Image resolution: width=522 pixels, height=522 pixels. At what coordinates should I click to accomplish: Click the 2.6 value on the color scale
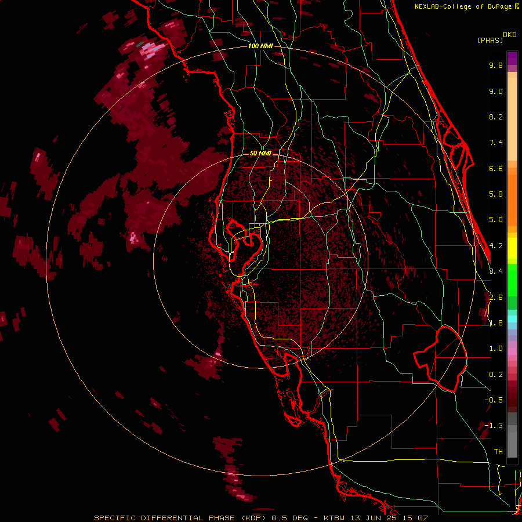point(496,298)
